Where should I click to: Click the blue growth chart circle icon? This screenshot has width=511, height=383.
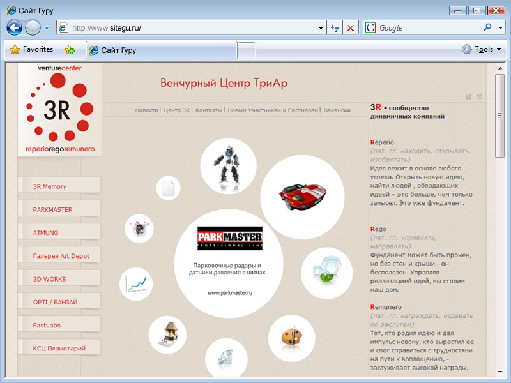coord(136,284)
